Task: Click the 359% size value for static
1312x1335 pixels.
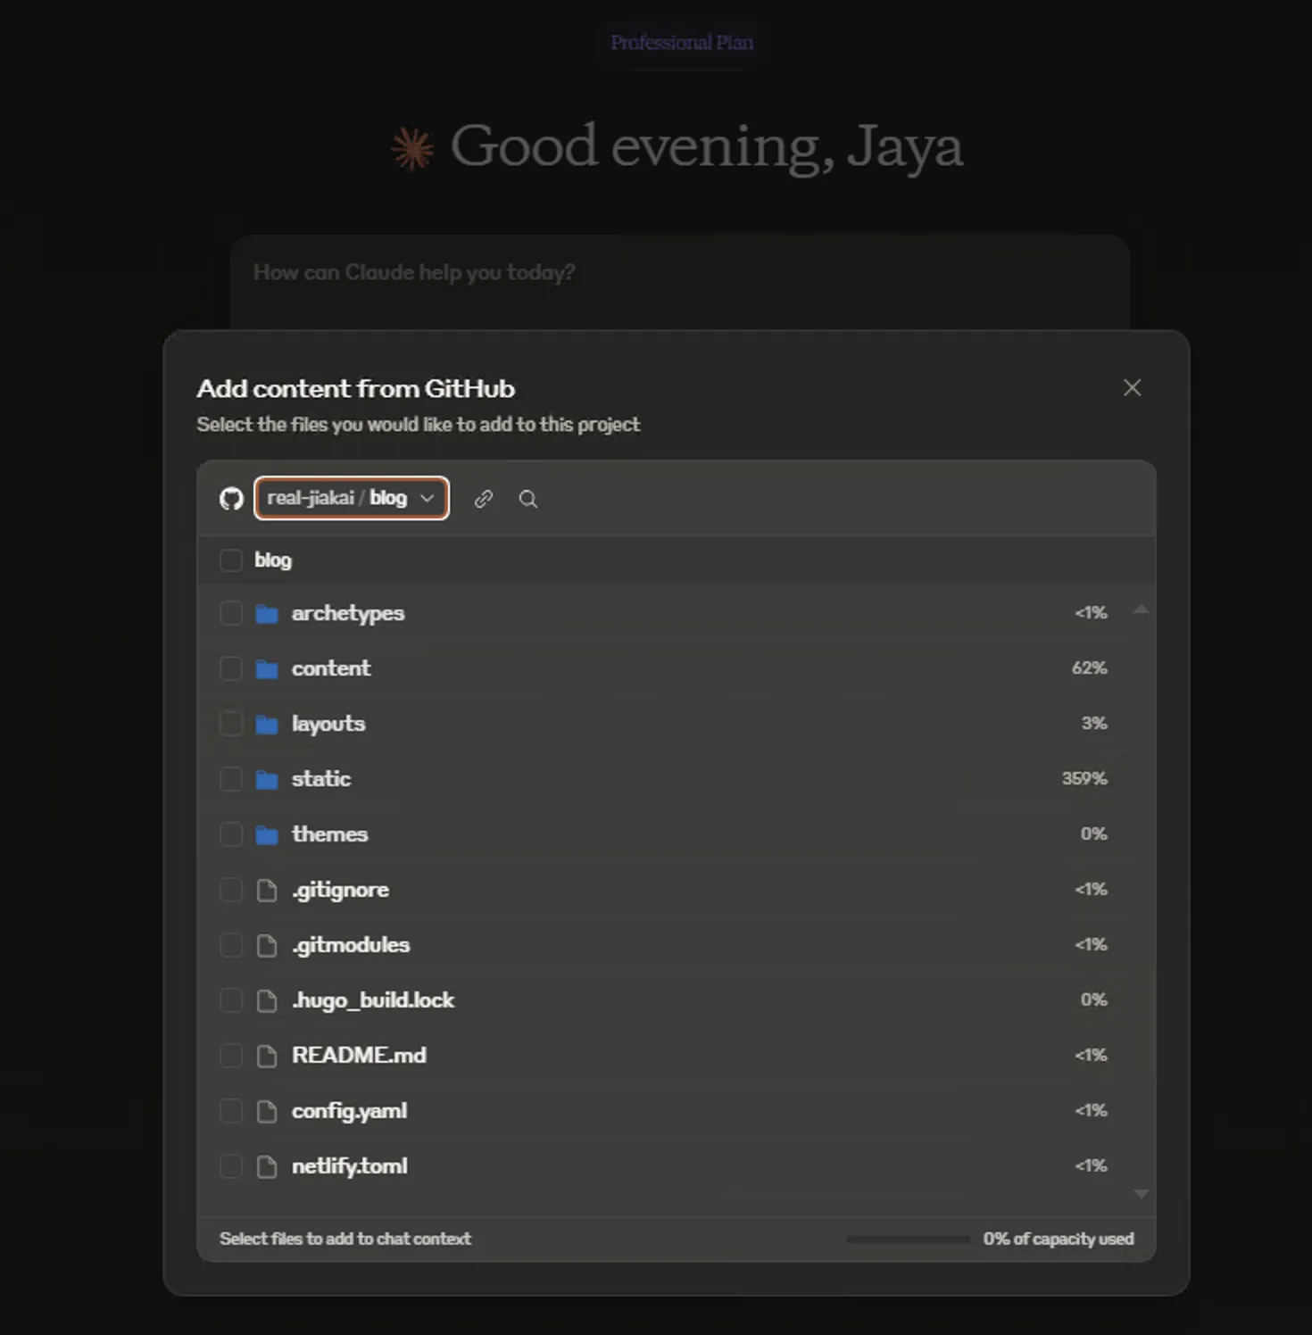Action: point(1084,779)
